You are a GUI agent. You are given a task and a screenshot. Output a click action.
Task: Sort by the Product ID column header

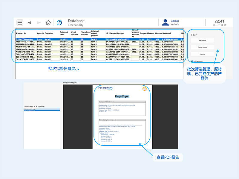click(x=21, y=33)
